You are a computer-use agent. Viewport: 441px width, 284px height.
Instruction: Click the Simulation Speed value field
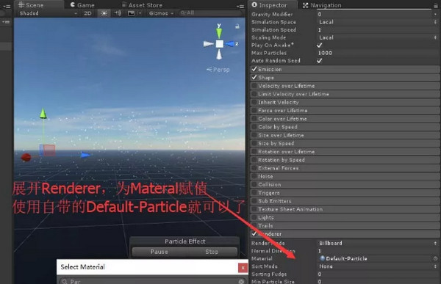click(378, 29)
